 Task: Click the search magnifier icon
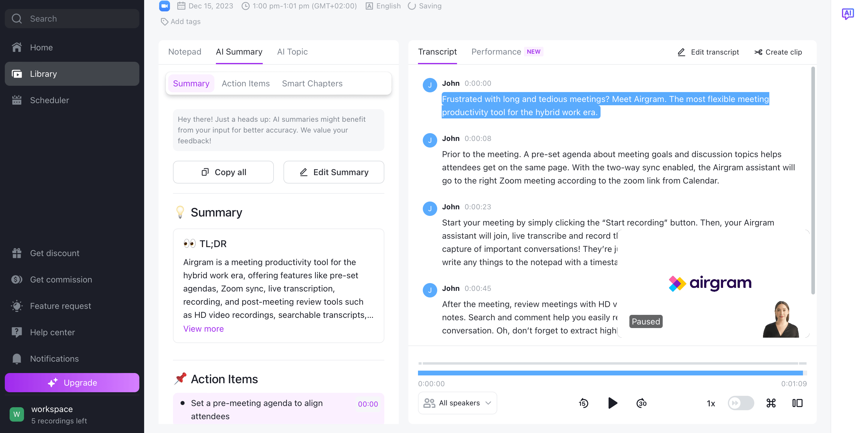[x=17, y=18]
